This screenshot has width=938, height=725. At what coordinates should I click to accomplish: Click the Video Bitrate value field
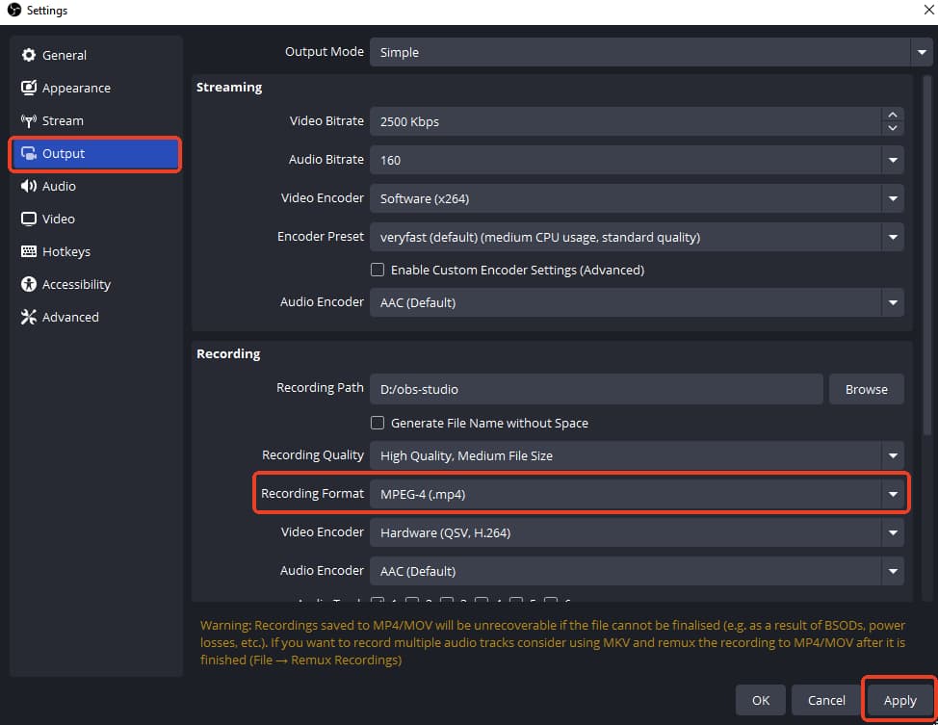(x=625, y=121)
